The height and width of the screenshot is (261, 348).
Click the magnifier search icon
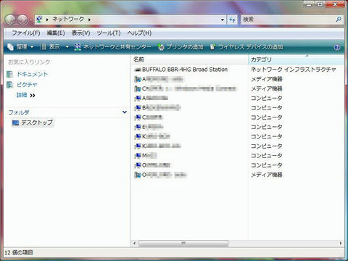click(x=339, y=20)
